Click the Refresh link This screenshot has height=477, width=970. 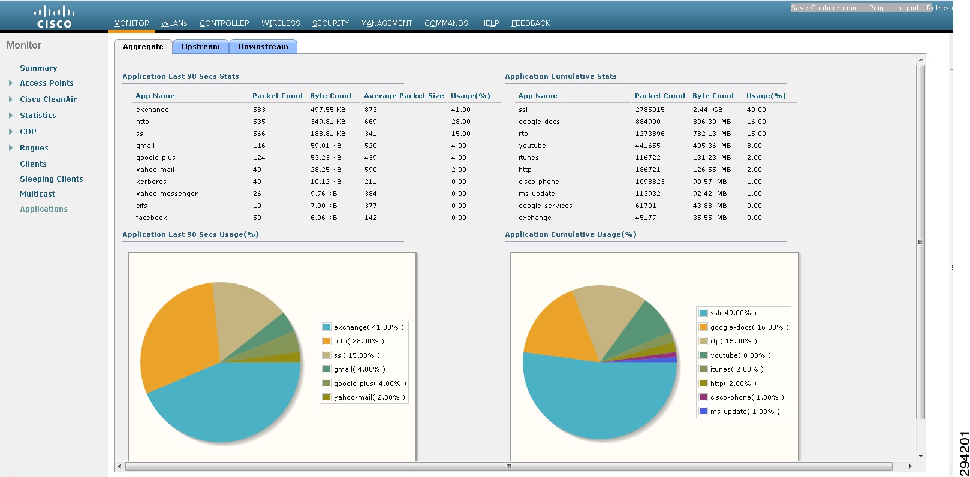[939, 8]
